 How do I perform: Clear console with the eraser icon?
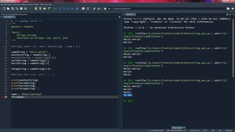pyautogui.click(x=230, y=15)
